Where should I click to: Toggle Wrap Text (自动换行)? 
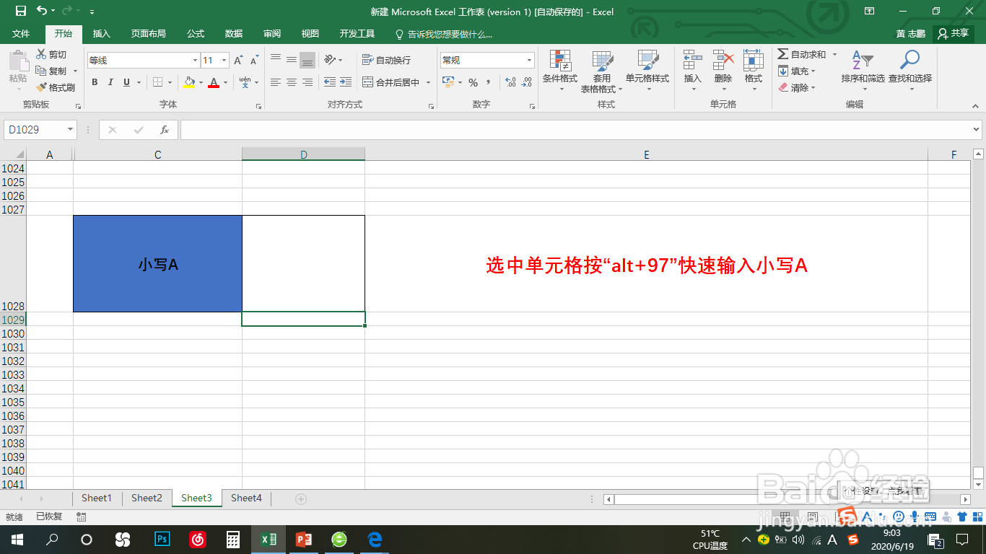click(x=386, y=60)
